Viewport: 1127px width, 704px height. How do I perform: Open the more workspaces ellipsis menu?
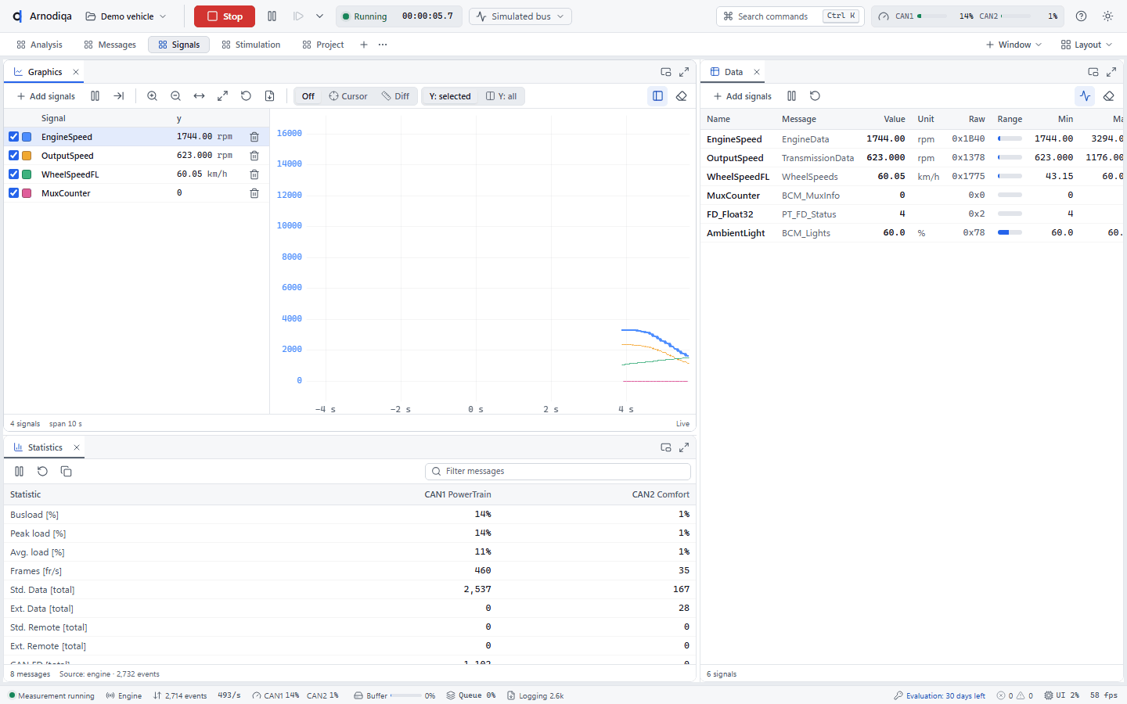383,45
